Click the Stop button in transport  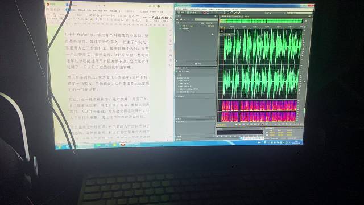click(236, 124)
